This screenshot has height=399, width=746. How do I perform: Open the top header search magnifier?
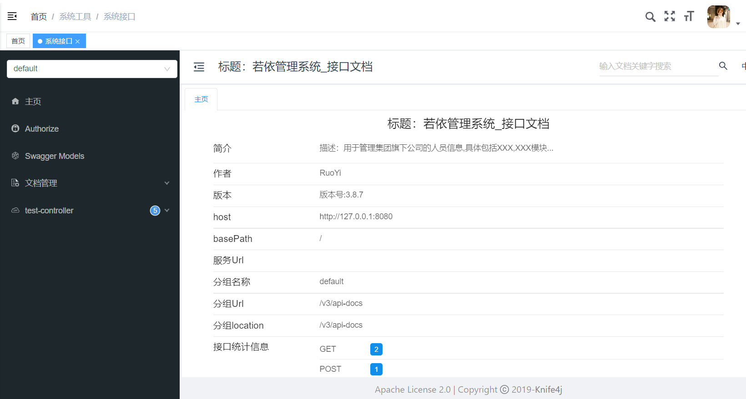point(650,17)
